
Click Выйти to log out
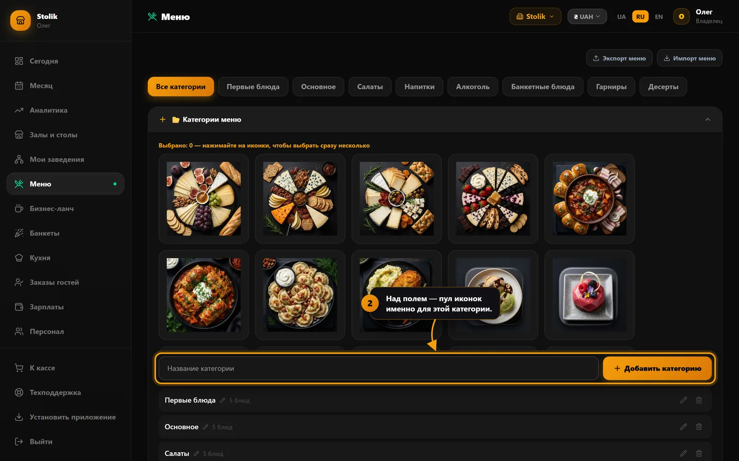[65, 442]
